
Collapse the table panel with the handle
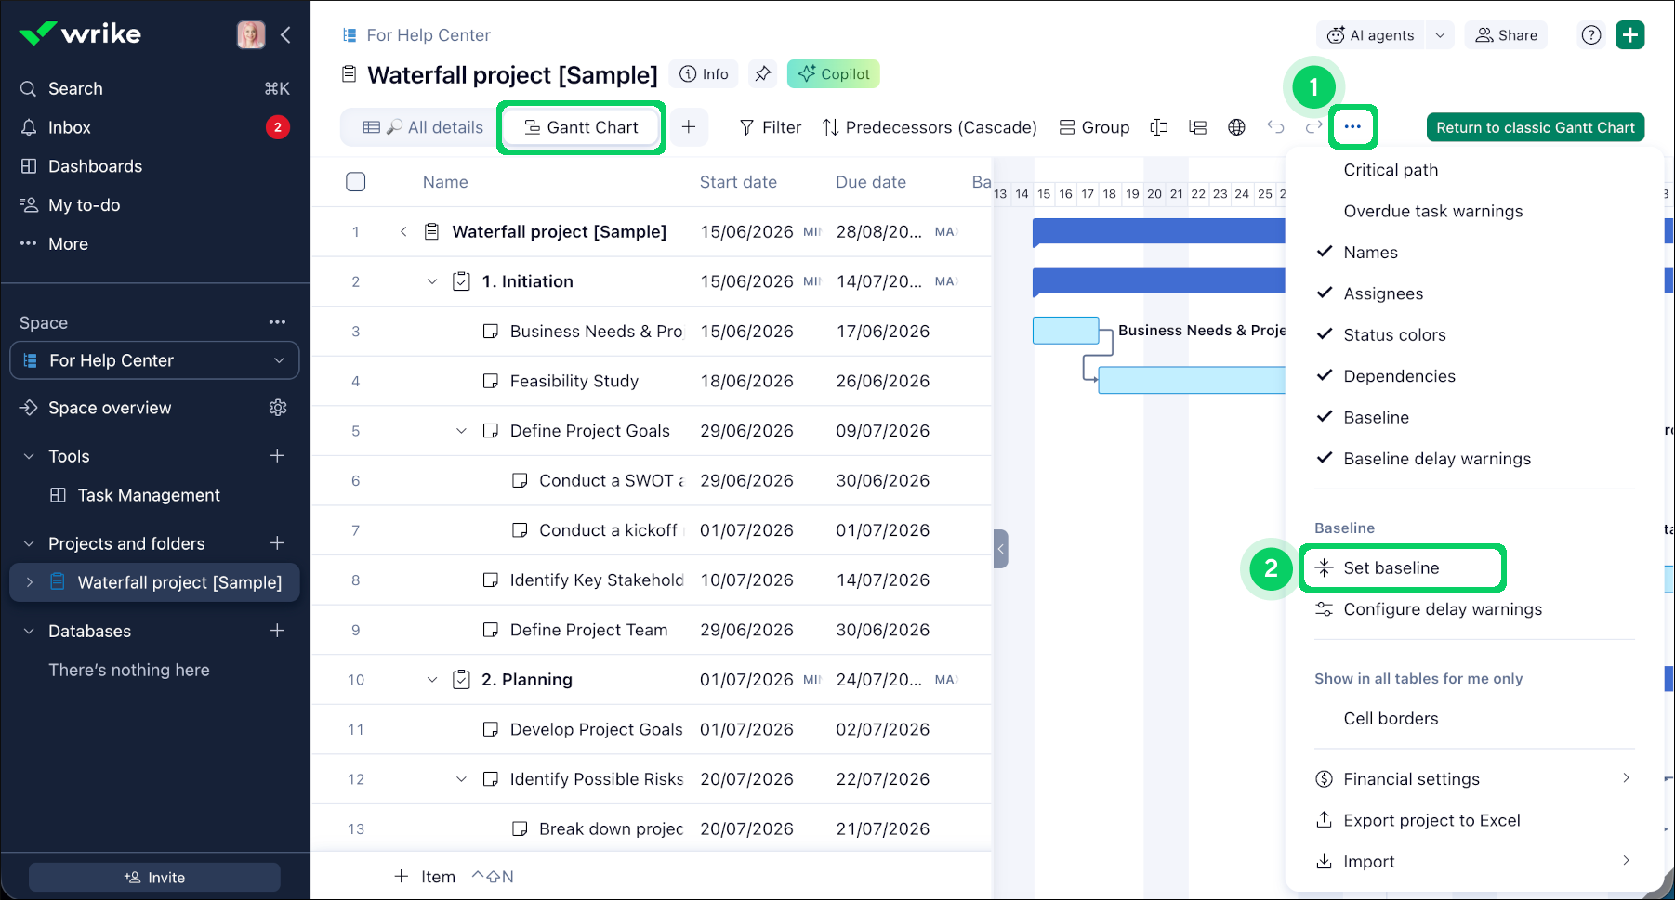click(x=1000, y=549)
